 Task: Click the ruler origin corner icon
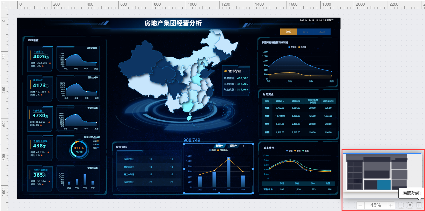[5, 5]
